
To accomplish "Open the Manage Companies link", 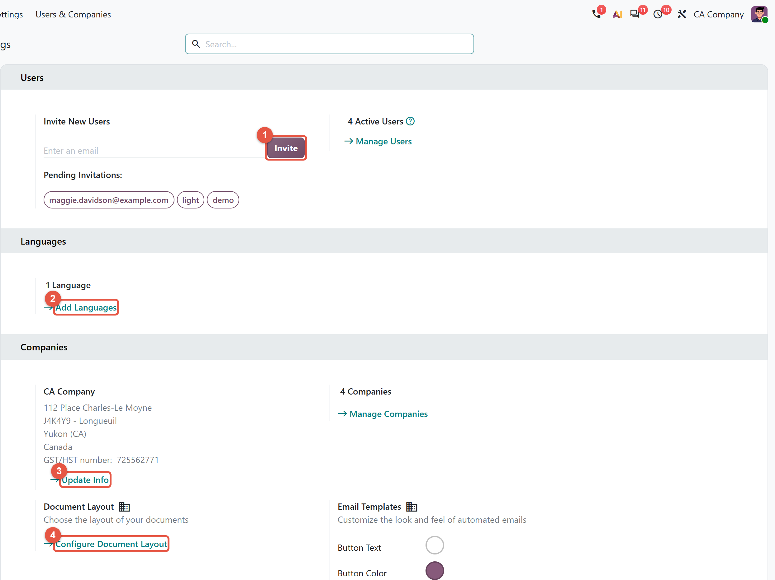I will [388, 414].
